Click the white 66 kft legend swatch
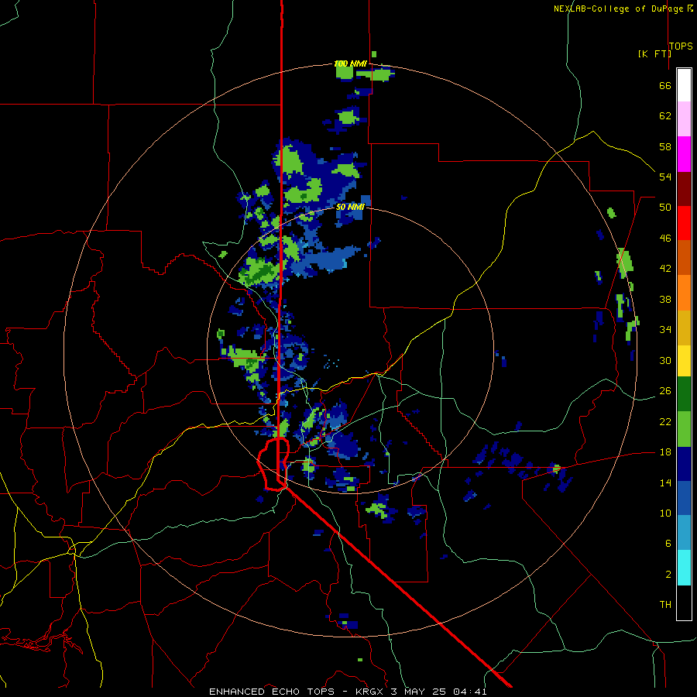This screenshot has height=697, width=697. [x=684, y=85]
